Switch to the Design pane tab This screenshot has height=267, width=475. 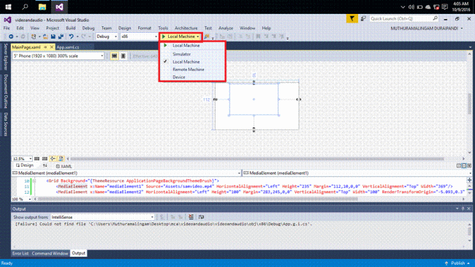tap(25, 165)
